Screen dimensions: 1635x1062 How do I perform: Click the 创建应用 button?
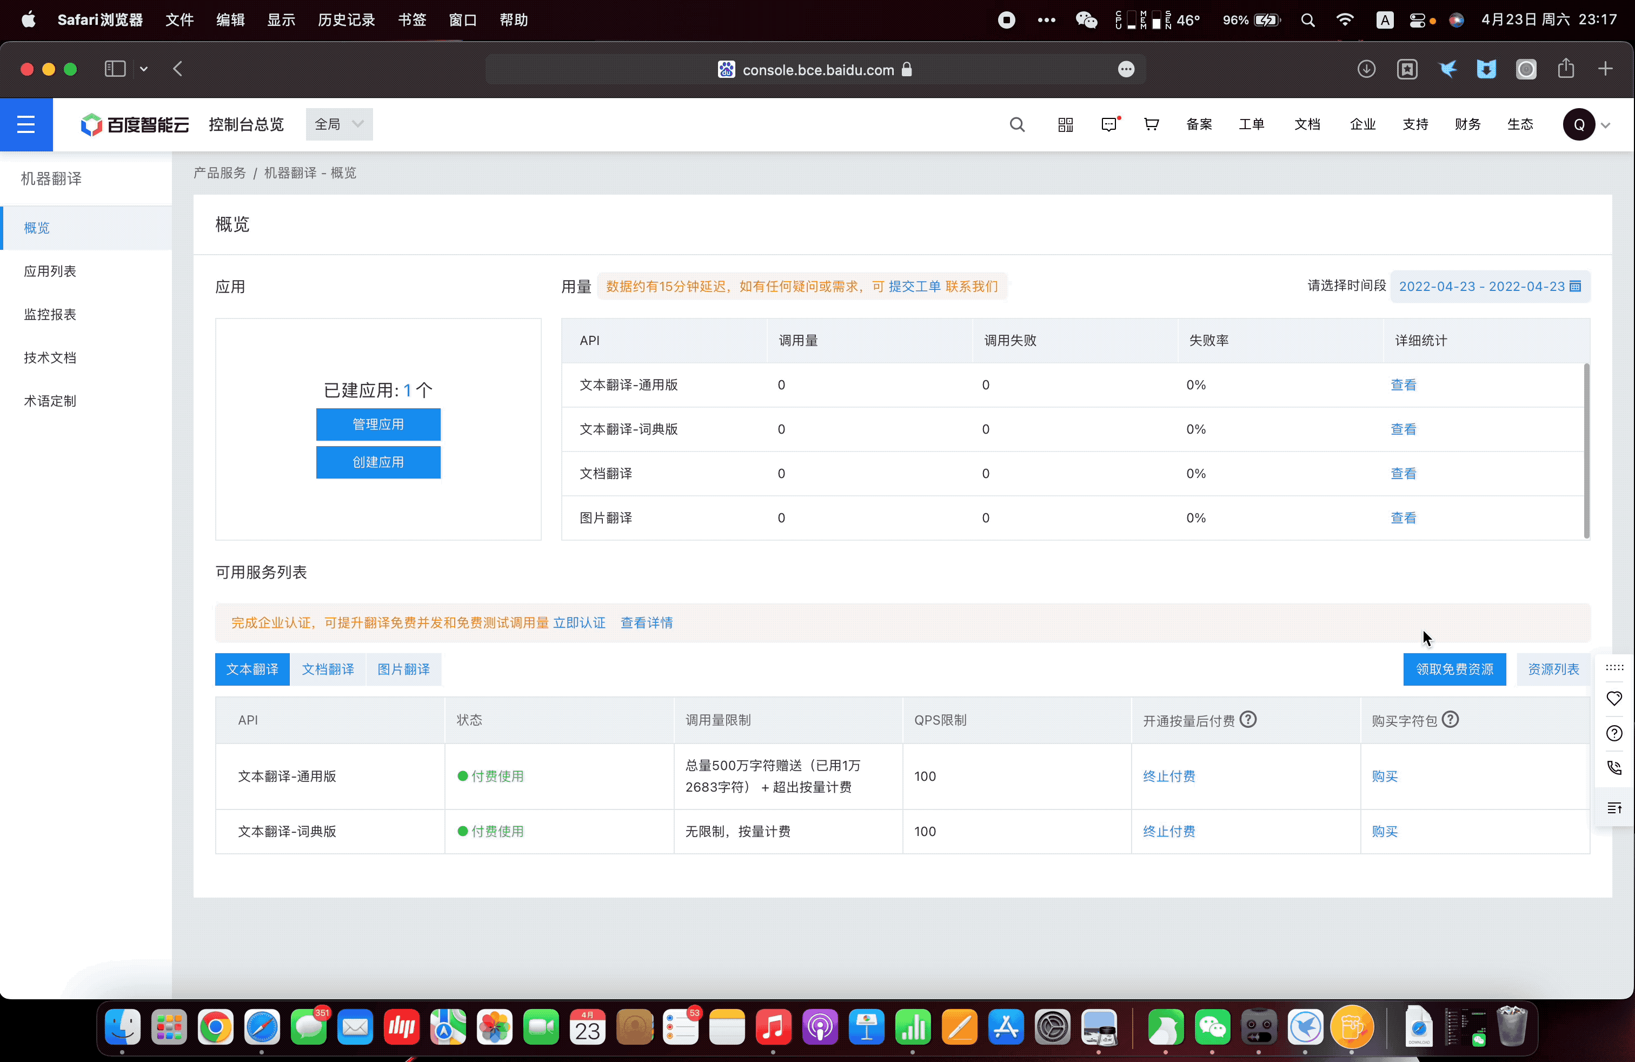tap(378, 462)
